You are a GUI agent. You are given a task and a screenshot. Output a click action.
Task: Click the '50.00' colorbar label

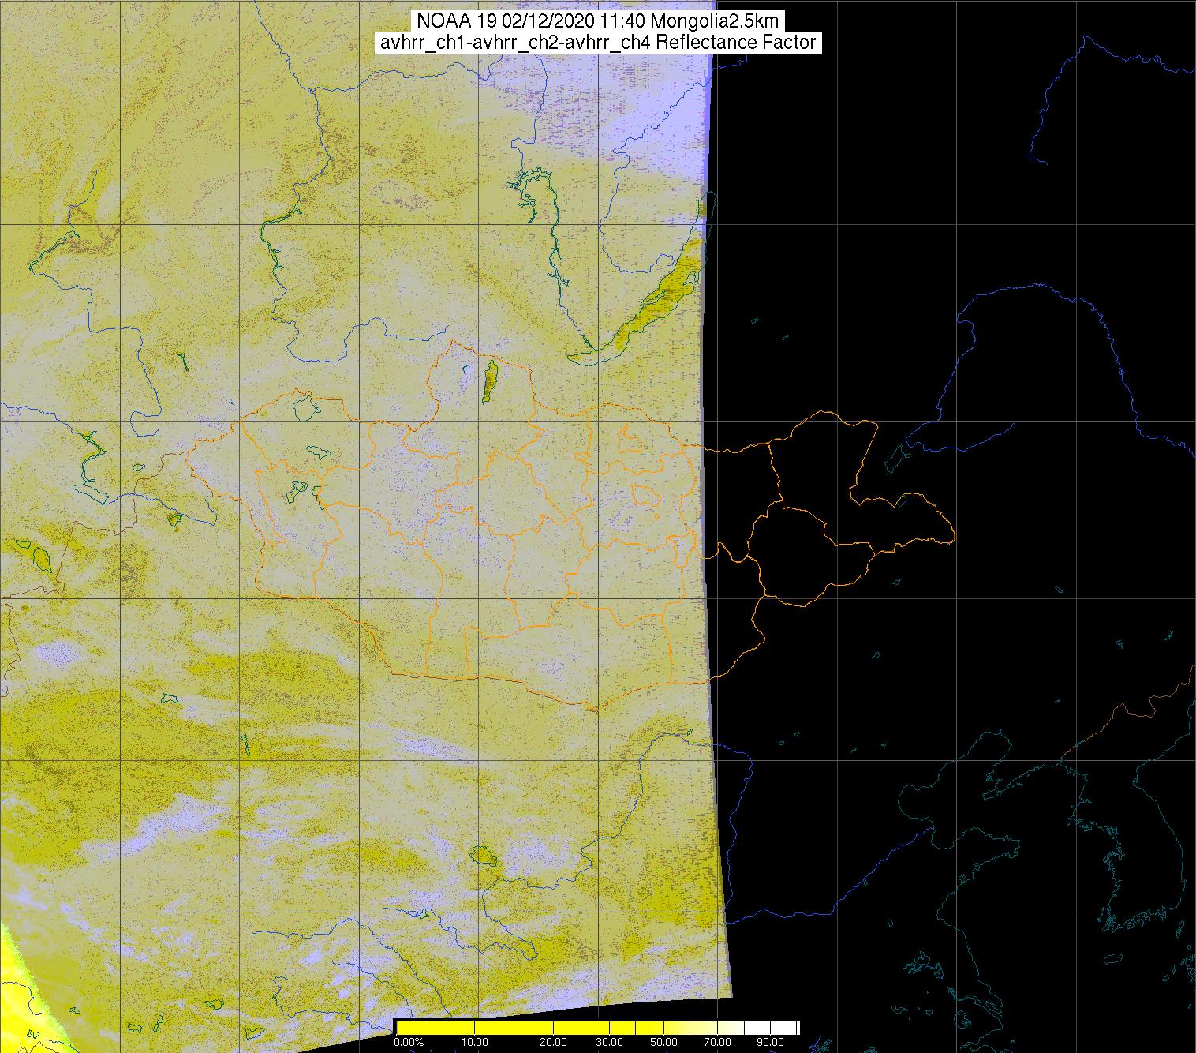pos(663,1042)
